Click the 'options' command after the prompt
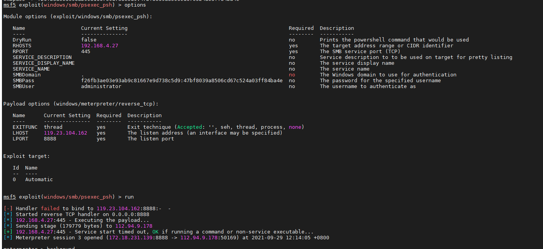 [x=135, y=5]
